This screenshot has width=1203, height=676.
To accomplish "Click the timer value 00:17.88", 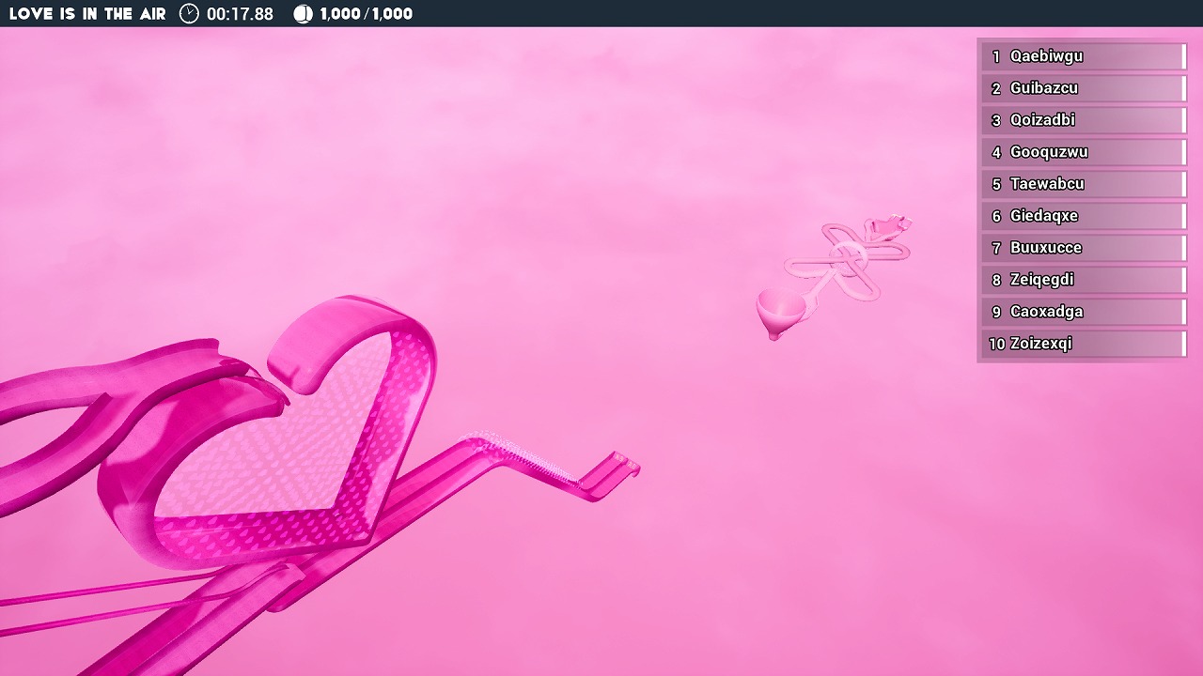I will [240, 14].
